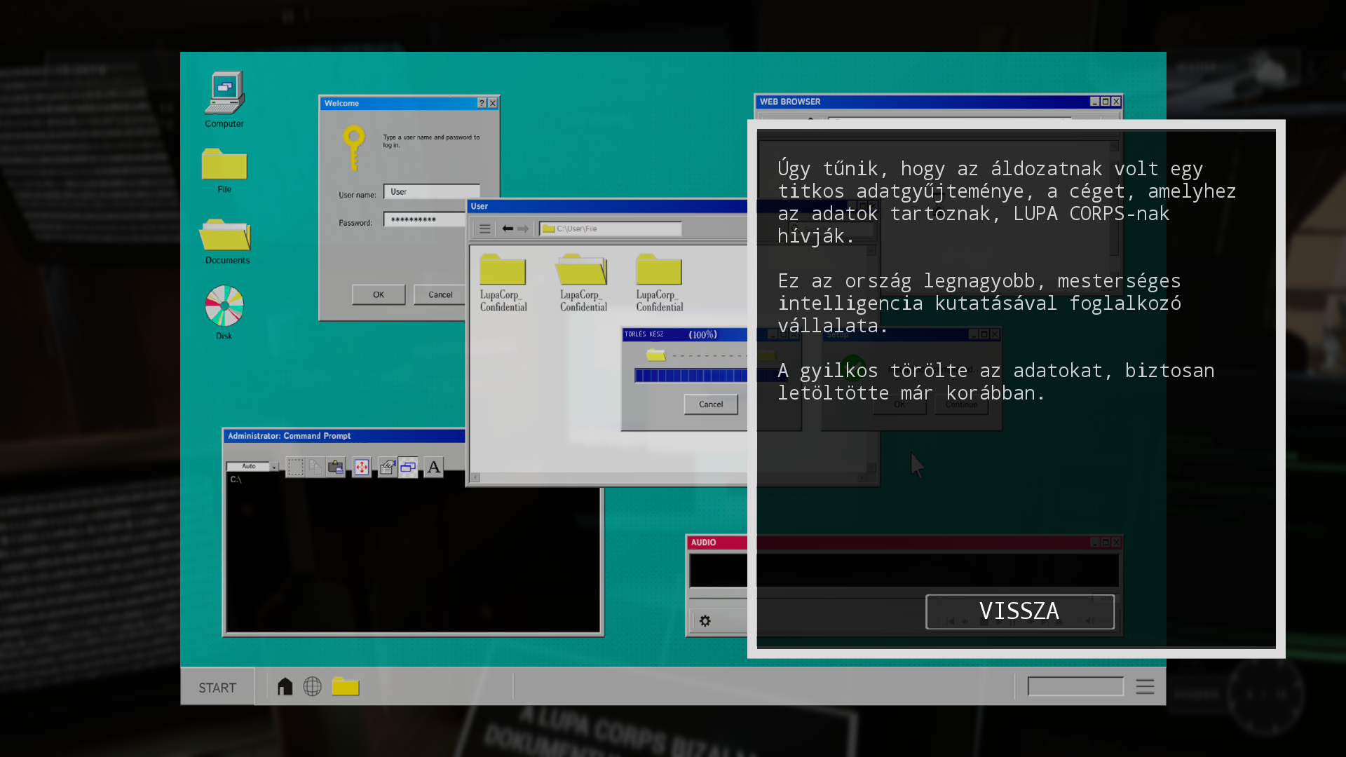Screen dimensions: 1346x757
Task: Click the back arrow in file explorer
Action: 508,229
